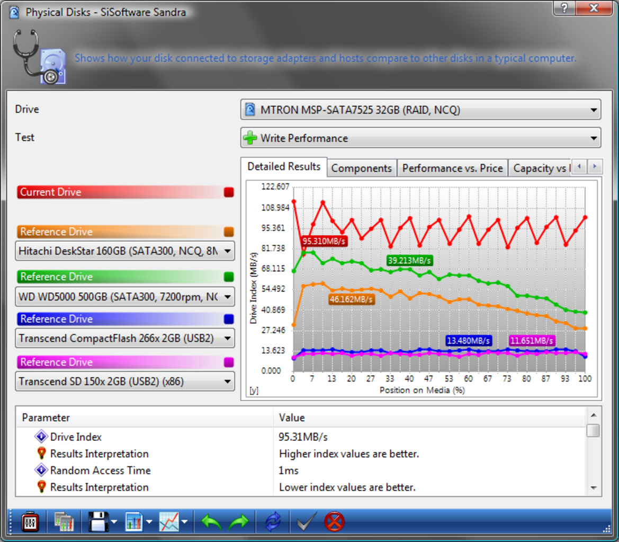Click the Sandra app icon in title bar

click(x=14, y=12)
